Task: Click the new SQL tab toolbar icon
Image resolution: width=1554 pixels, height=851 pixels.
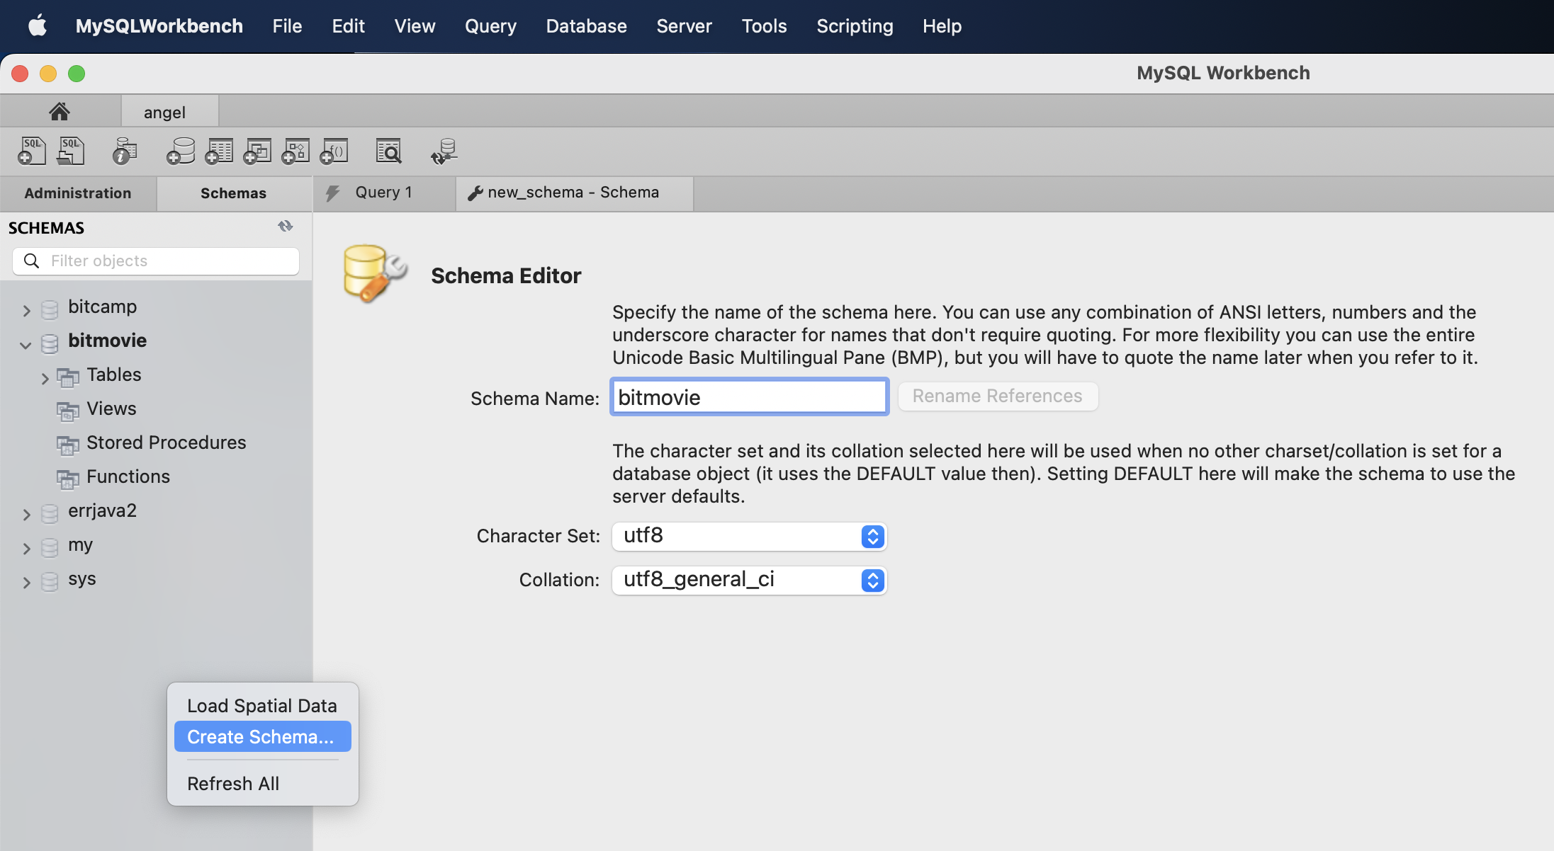Action: 31,151
